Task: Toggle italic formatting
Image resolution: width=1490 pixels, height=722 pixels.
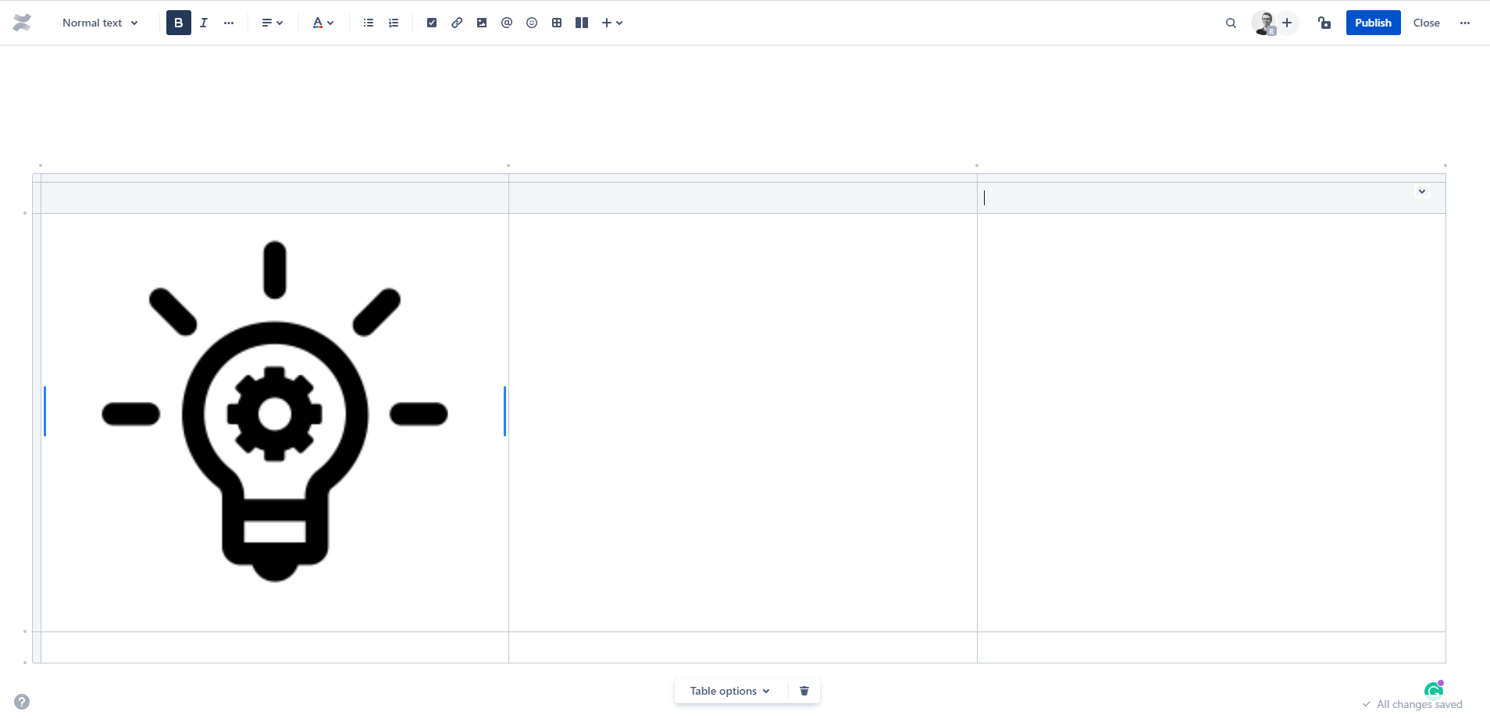Action: 204,23
